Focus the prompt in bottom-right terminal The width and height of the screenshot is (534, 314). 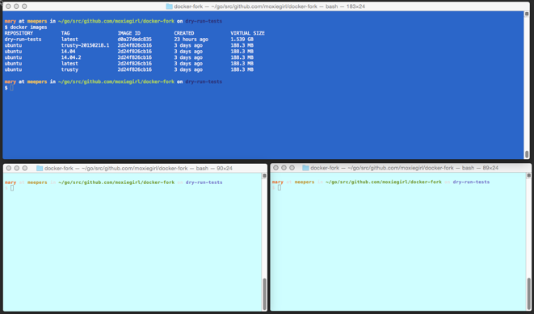coord(280,187)
